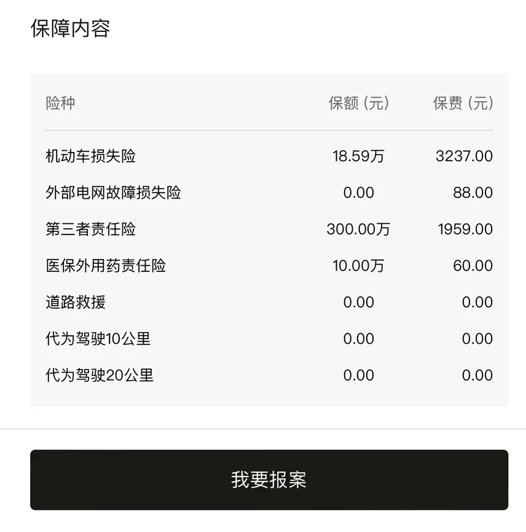The width and height of the screenshot is (526, 532).
Task: Click the 代为驾驶10公里 row label
Action: click(x=98, y=338)
